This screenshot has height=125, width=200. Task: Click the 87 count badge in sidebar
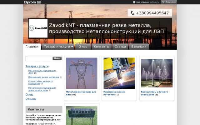(35, 73)
